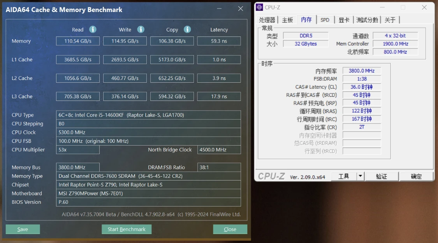Click Start Benchmark in AIDA64
438x243 pixels.
click(x=127, y=229)
